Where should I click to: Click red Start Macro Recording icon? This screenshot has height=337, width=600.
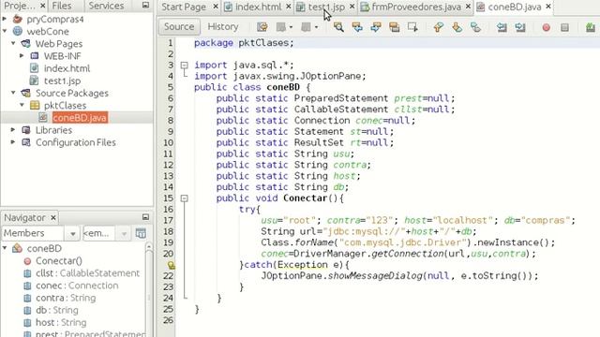point(546,27)
